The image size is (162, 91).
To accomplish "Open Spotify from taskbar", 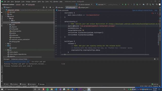I will 48,89.
